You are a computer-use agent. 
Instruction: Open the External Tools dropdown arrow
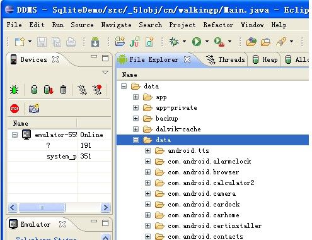pos(230,42)
